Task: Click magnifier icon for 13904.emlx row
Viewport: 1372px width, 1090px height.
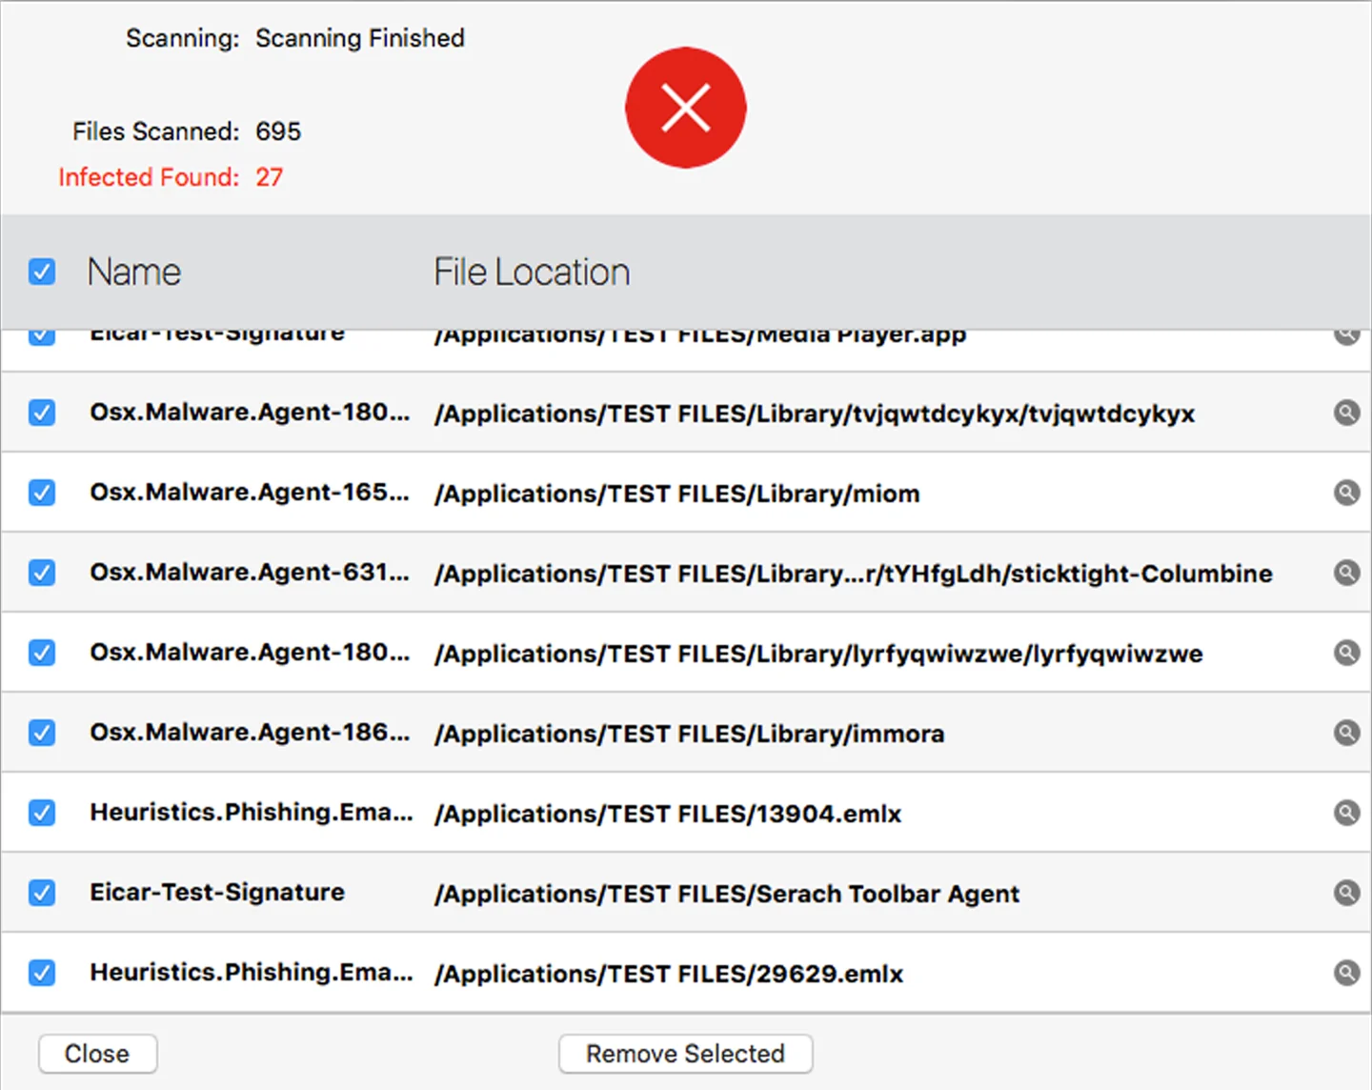Action: click(1346, 813)
